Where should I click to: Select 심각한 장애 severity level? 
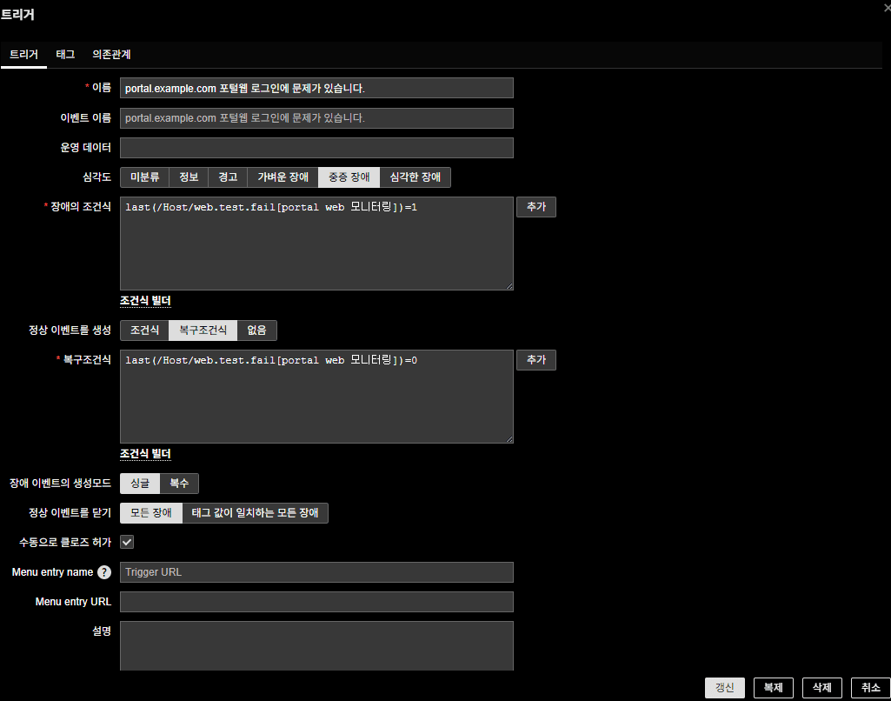tap(415, 177)
